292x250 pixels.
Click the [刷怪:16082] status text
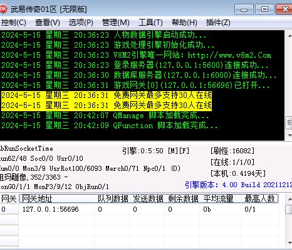(x=232, y=151)
